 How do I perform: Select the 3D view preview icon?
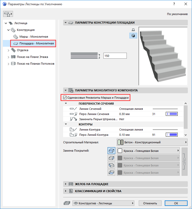tap(133, 36)
